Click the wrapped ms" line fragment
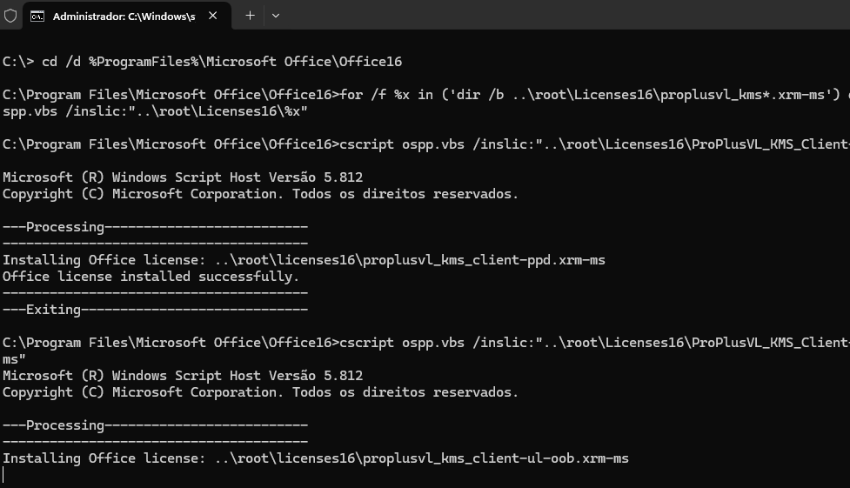The height and width of the screenshot is (488, 850). point(14,359)
